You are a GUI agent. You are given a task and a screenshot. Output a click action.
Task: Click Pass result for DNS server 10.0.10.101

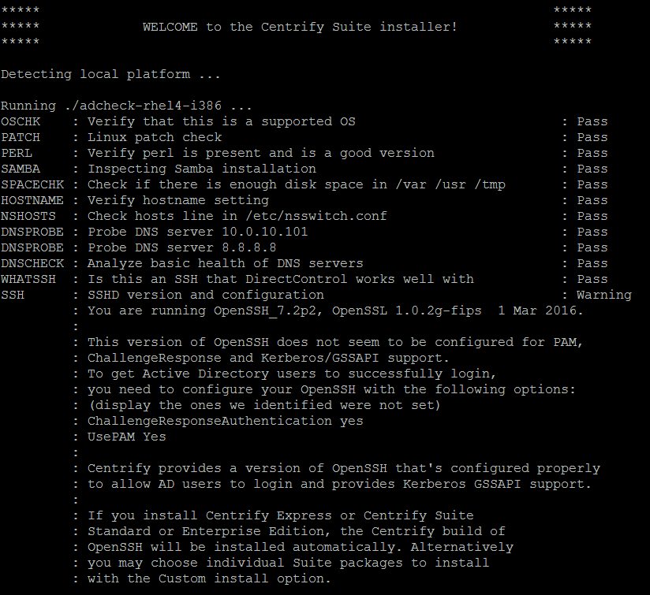[x=592, y=232]
